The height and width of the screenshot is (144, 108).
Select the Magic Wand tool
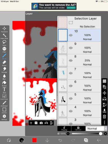coord(4,36)
